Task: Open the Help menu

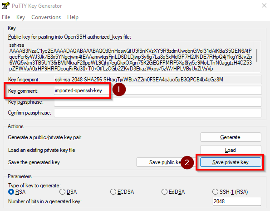Action: pyautogui.click(x=73, y=17)
